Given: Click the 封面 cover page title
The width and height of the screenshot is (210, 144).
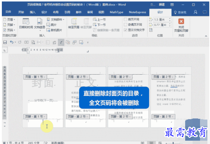Looking at the screenshot, I should [43, 83].
